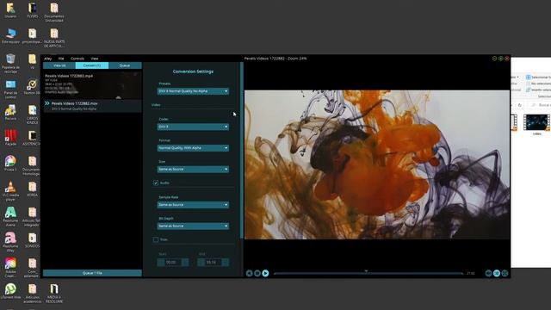This screenshot has height=310, width=551.
Task: Click the video preview image
Action: pyautogui.click(x=377, y=164)
